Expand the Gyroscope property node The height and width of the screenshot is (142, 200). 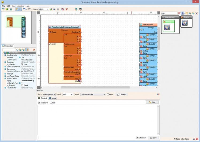[5, 69]
